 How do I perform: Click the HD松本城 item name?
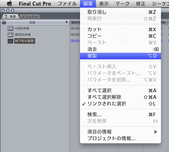[22, 28]
